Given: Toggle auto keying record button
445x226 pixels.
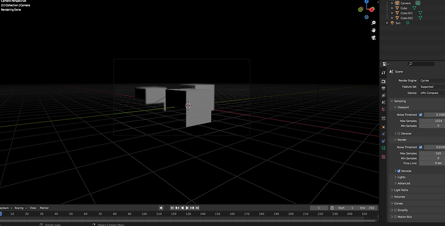Looking at the screenshot, I should pos(161,208).
